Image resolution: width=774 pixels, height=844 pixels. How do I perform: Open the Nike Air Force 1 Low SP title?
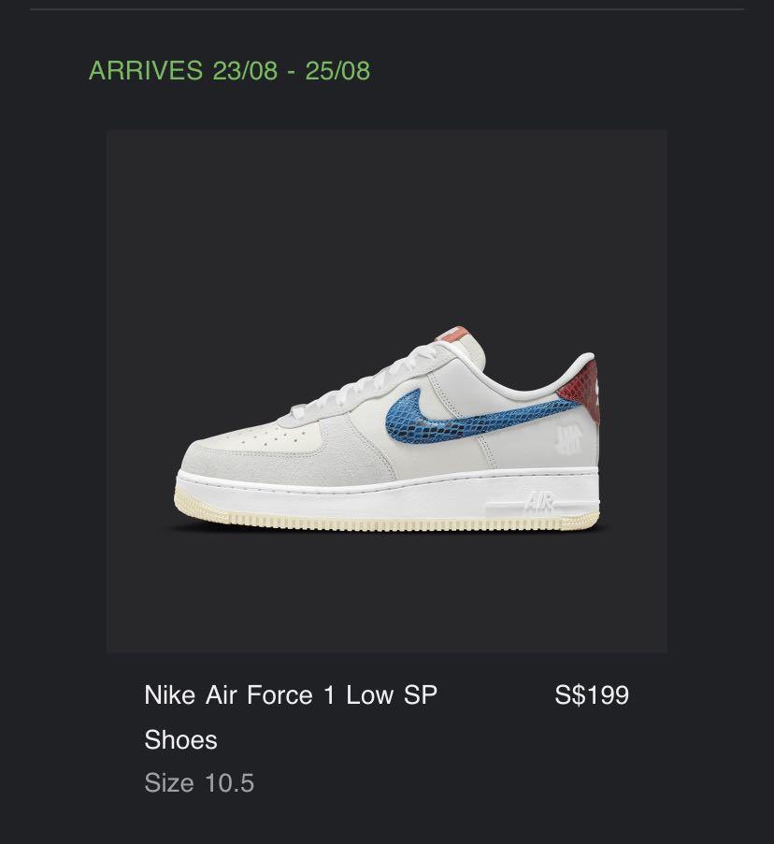pos(291,694)
